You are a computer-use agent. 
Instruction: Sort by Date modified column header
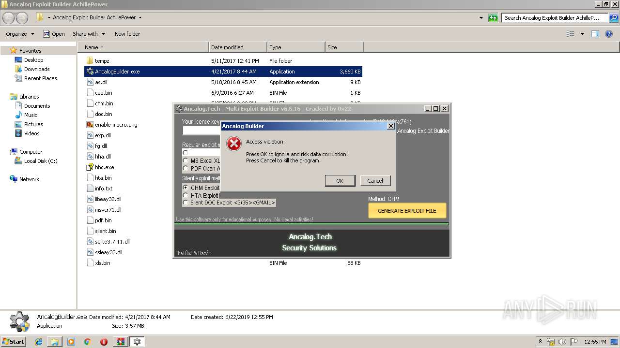pos(238,47)
